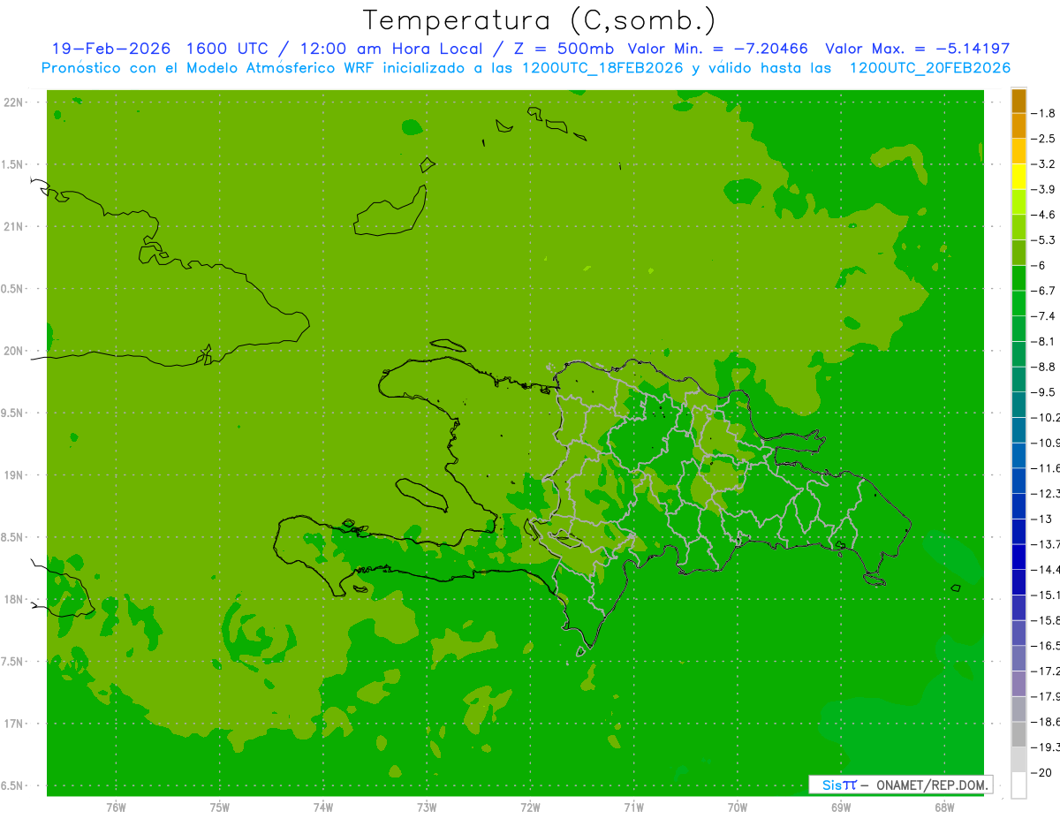The width and height of the screenshot is (1060, 819).
Task: Click the "73W" longitude label
Action: coord(427,808)
